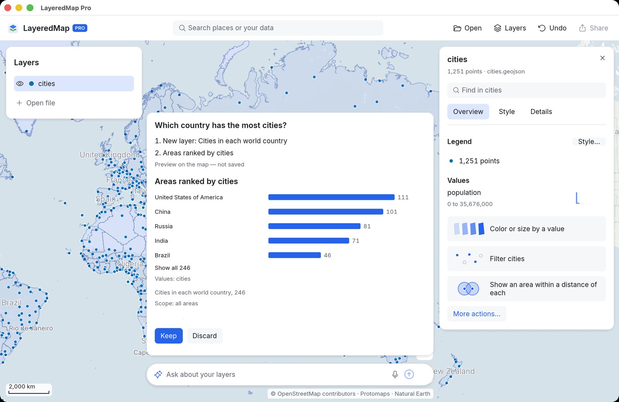The image size is (619, 402).
Task: Keep the preview result
Action: 169,336
